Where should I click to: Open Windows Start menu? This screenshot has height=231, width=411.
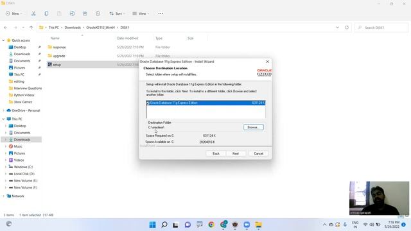(152, 225)
